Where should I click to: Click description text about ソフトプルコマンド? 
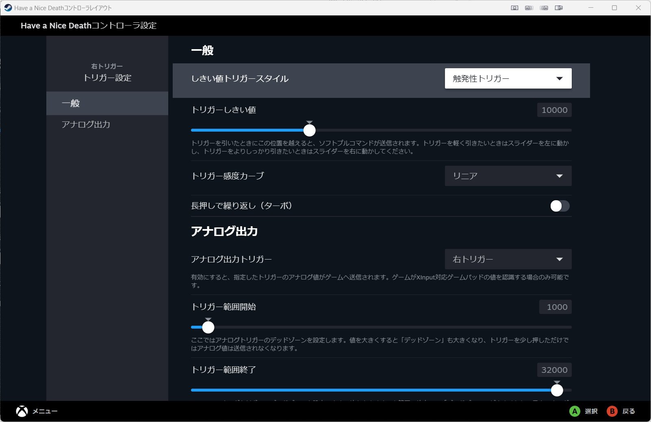tap(380, 147)
